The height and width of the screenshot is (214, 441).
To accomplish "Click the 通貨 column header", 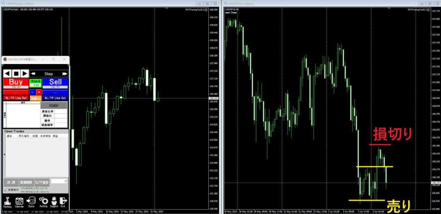I will (x=9, y=136).
